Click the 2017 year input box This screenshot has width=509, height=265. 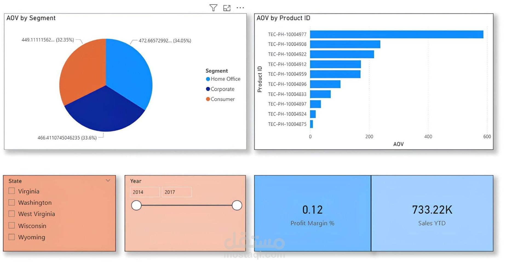coord(176,192)
